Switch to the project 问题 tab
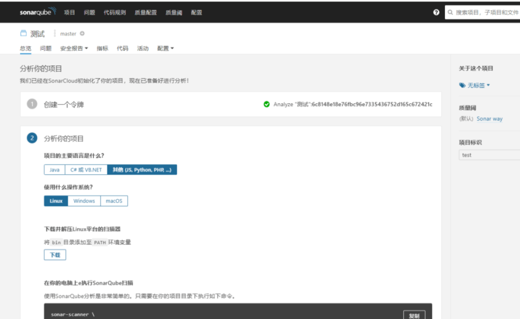520x319 pixels. pos(46,49)
